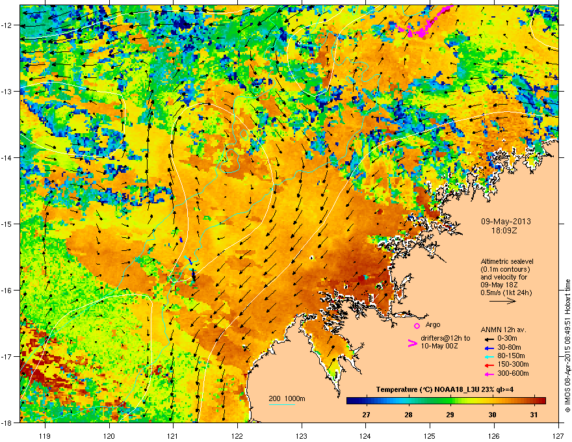
Task: Click the colorbar tick label '31'
Action: coord(534,415)
